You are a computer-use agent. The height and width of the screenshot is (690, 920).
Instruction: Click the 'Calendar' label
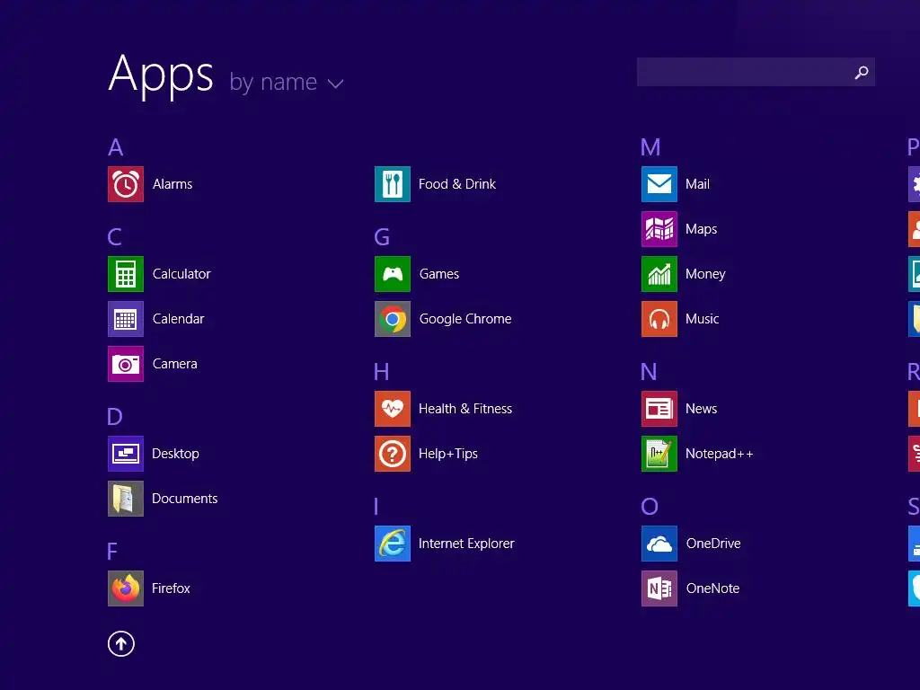coord(179,319)
